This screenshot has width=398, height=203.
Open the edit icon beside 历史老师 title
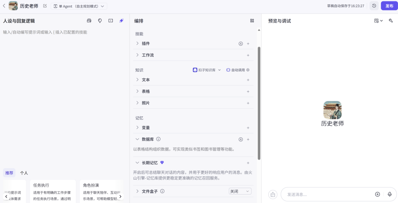(x=45, y=6)
